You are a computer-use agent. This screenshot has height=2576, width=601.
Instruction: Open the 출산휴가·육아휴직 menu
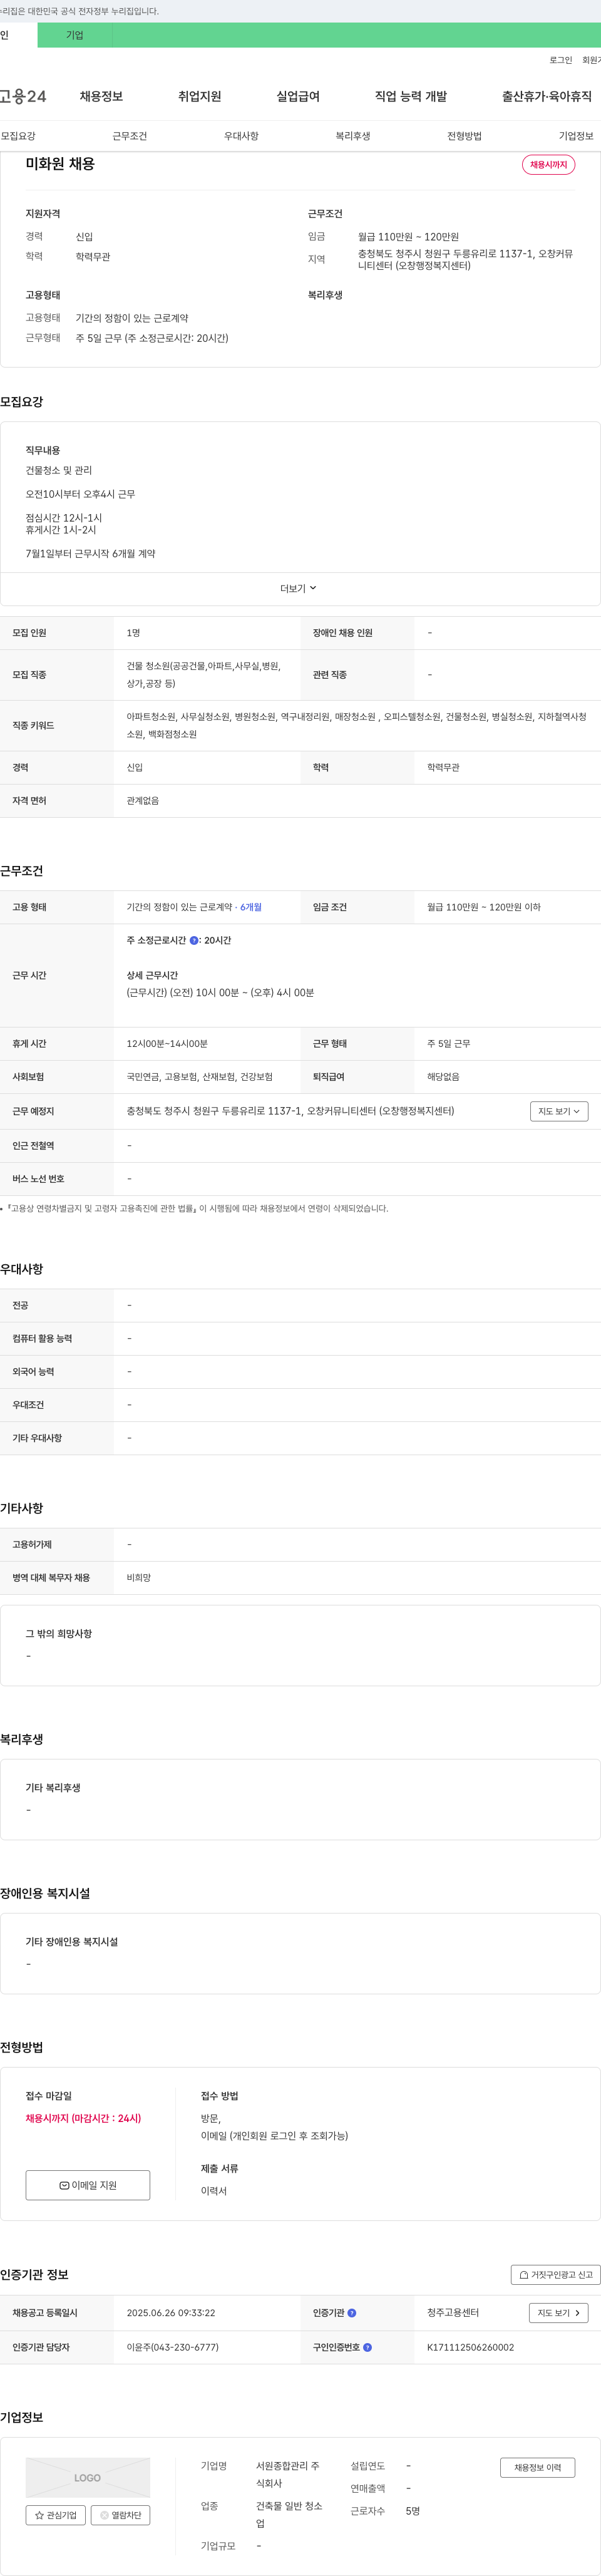[547, 96]
